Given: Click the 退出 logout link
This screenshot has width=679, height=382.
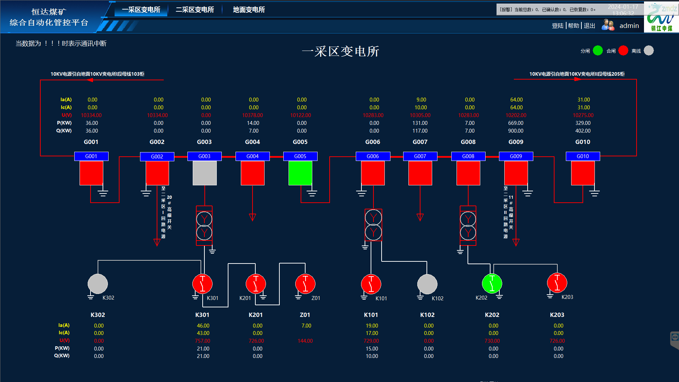Looking at the screenshot, I should pos(589,25).
